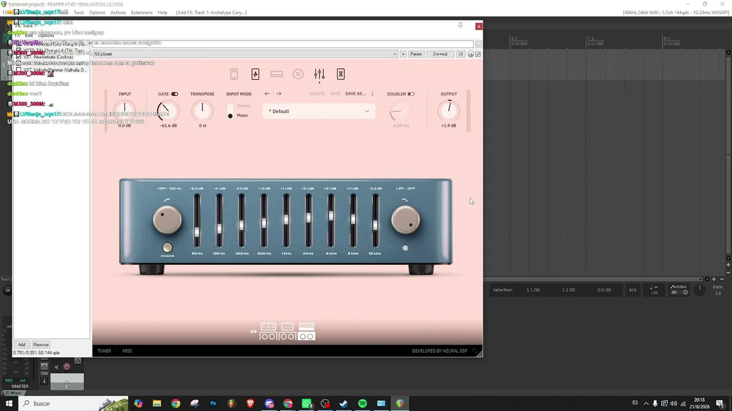Screen dimensions: 732x411
Task: Open WhatsApp from the taskbar
Action: [x=307, y=404]
